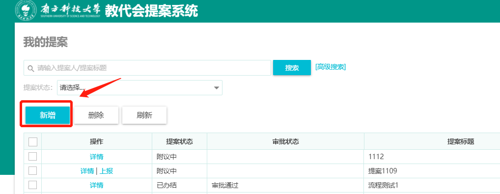Click the 审批状态 column header
The height and width of the screenshot is (194, 500).
(286, 141)
